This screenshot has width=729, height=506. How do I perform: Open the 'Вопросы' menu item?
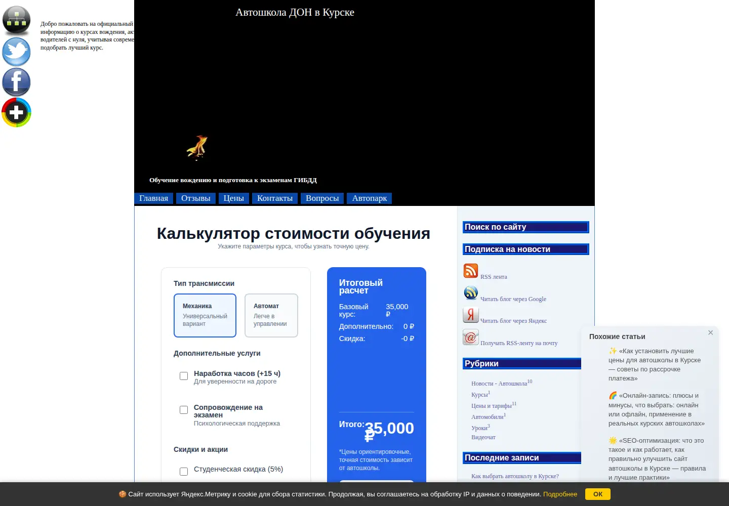click(322, 198)
